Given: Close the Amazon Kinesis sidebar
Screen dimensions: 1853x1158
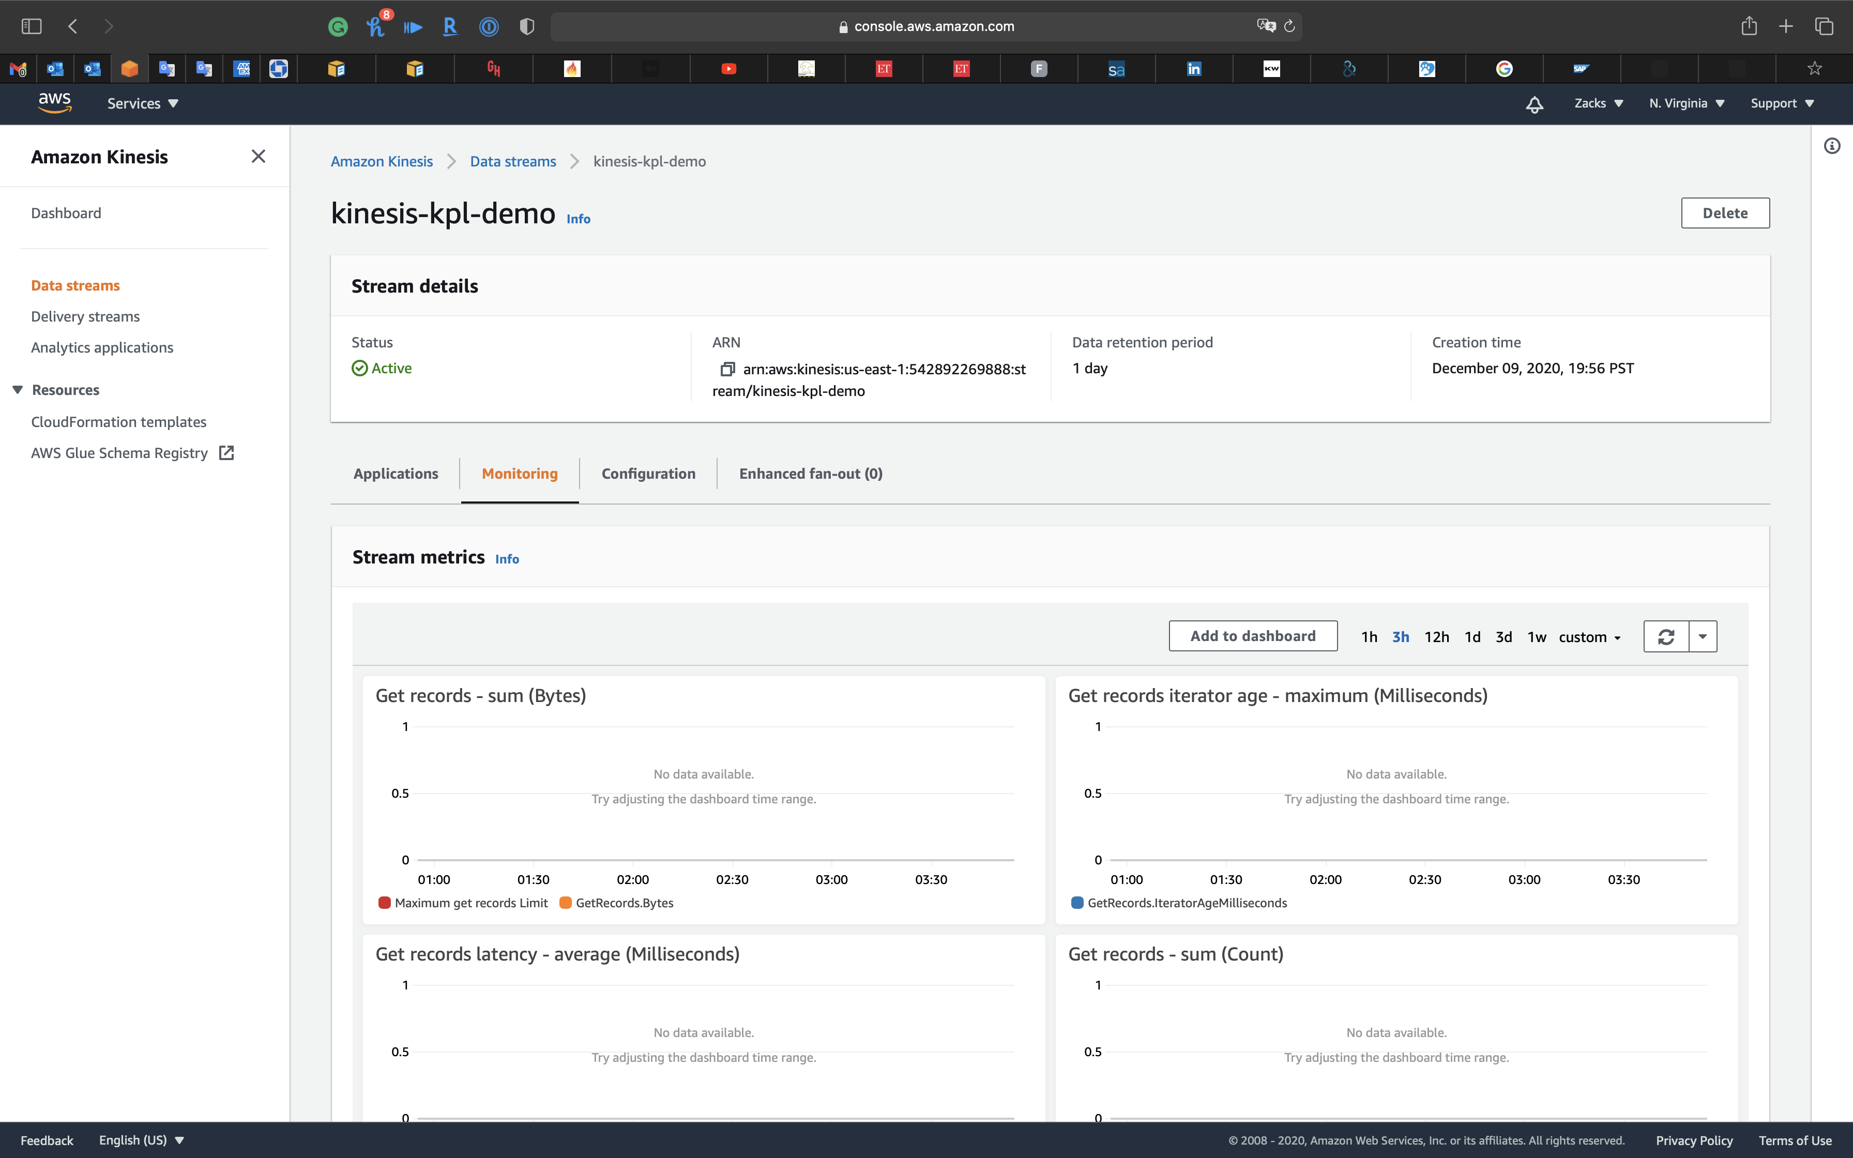Looking at the screenshot, I should (258, 157).
